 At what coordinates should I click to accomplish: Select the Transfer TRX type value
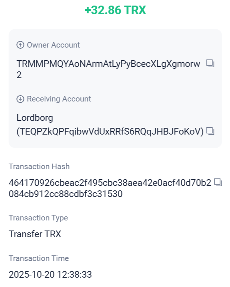pos(35,234)
